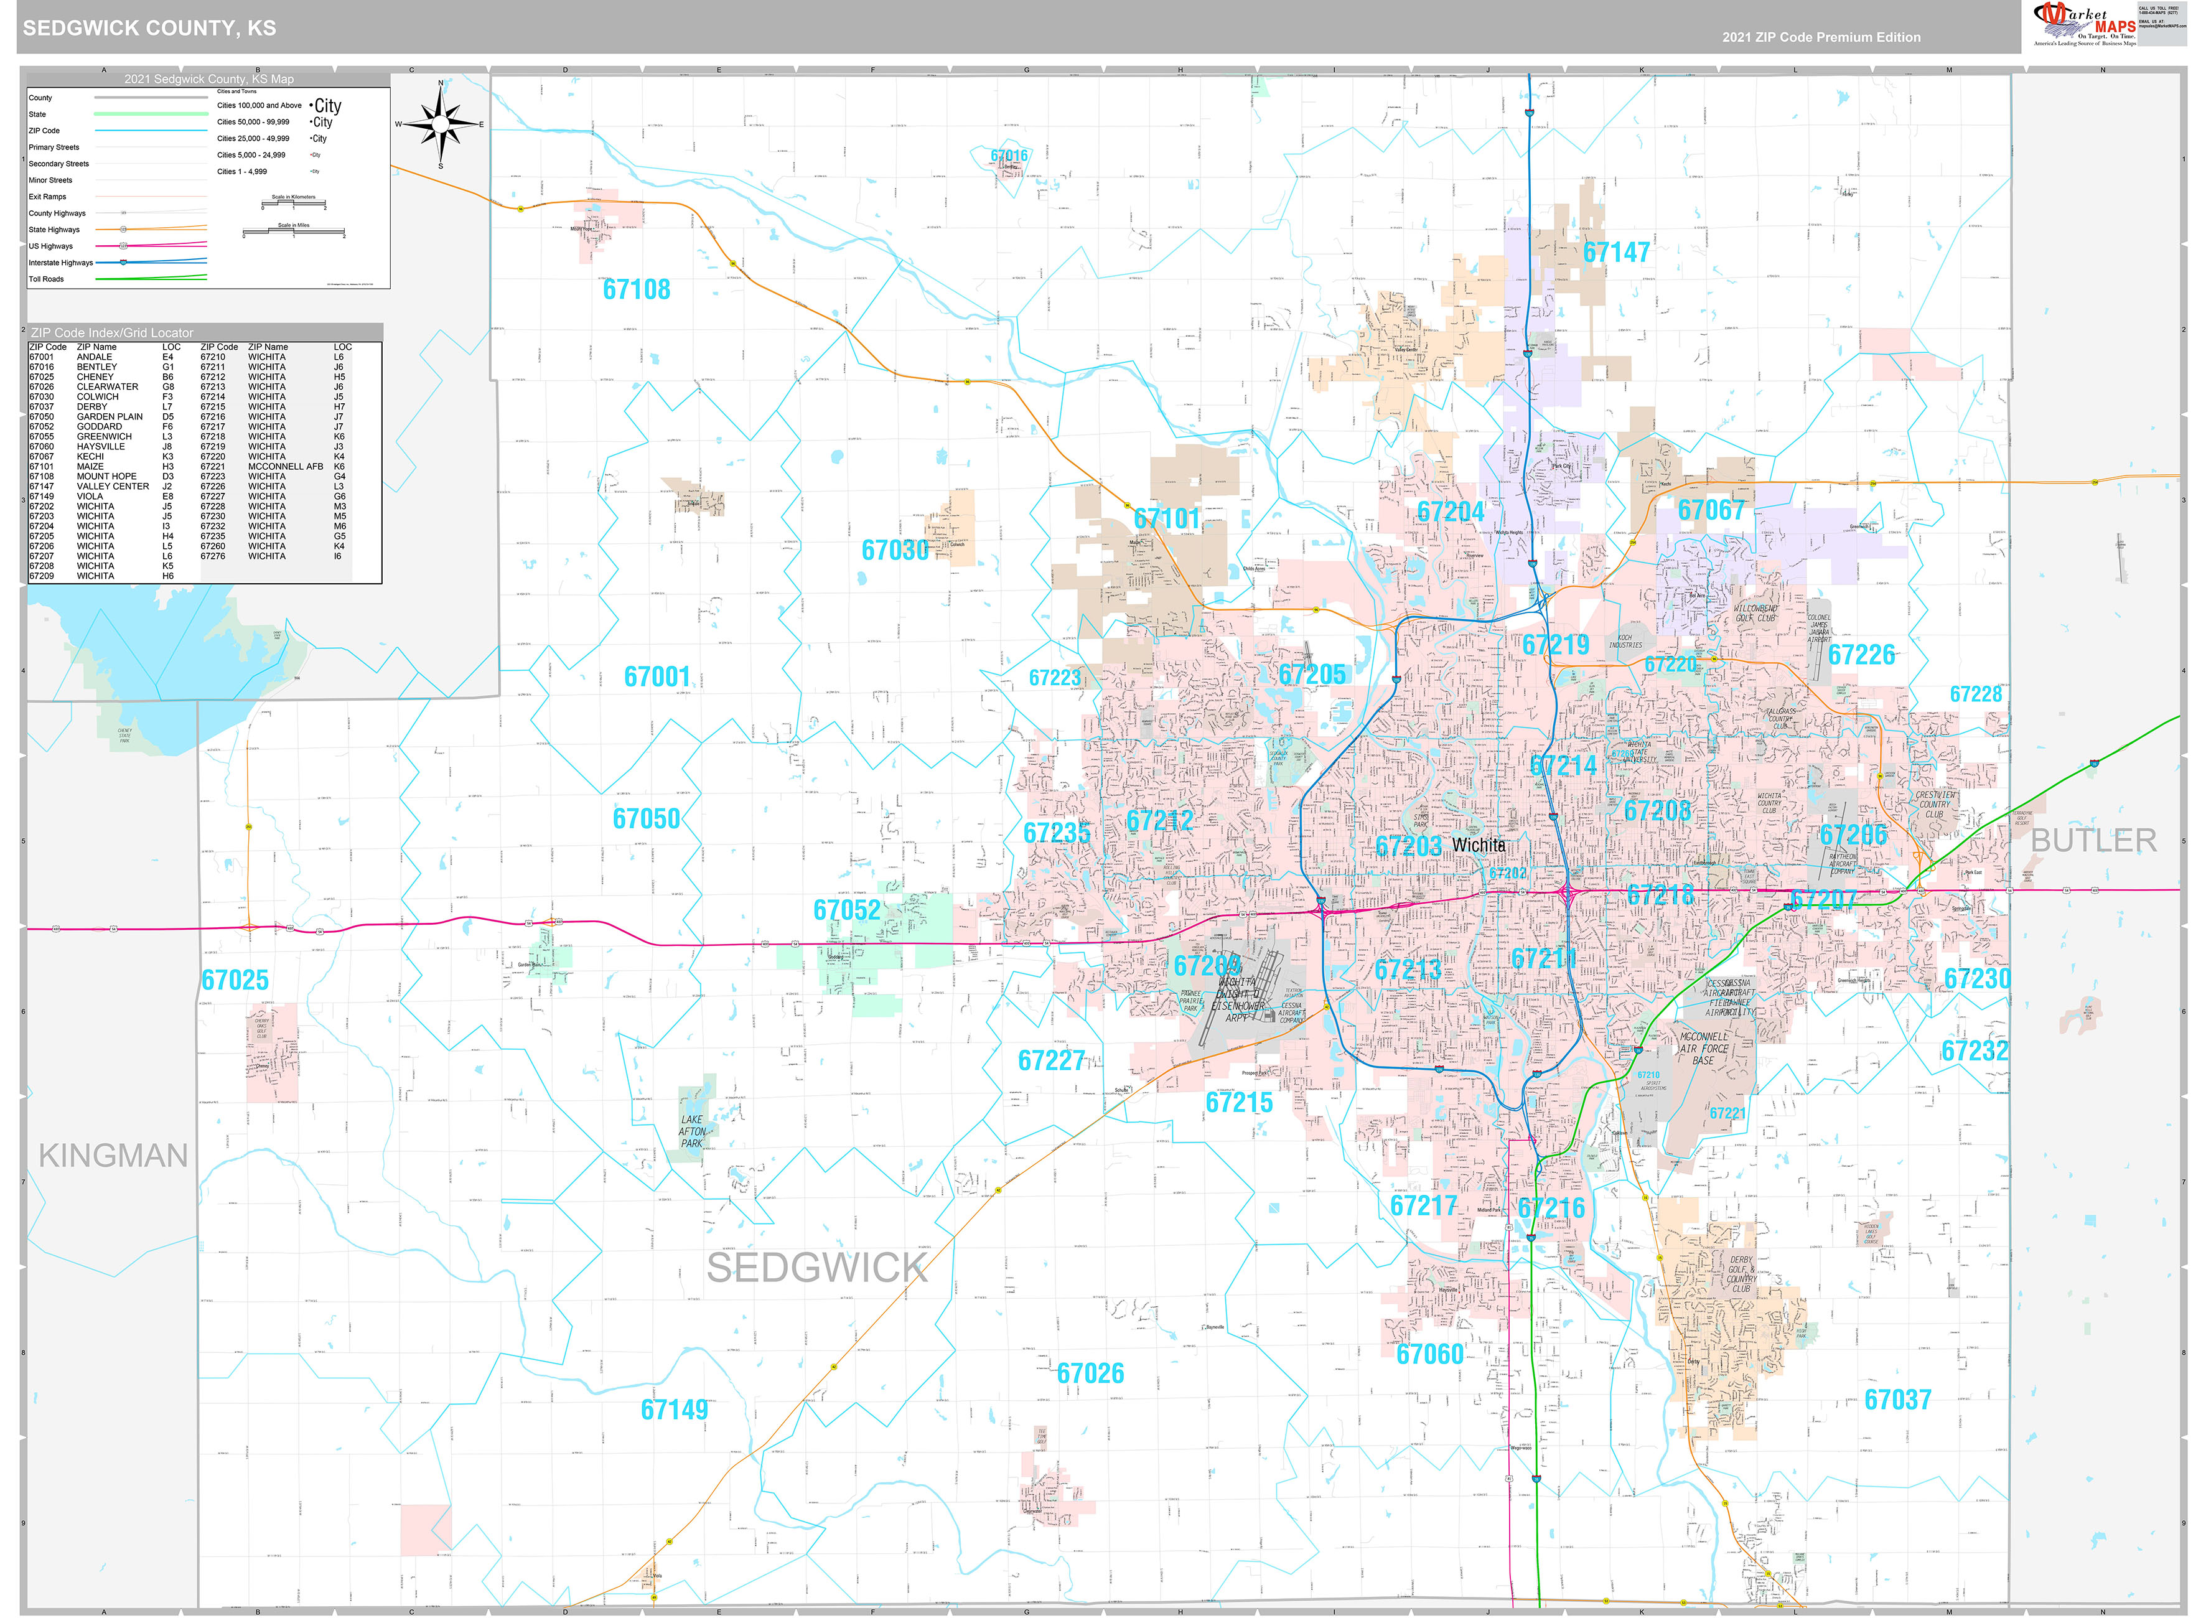The height and width of the screenshot is (1618, 2206).
Task: Click 'Cities 100,000 and Above' legend entry
Action: 259,106
